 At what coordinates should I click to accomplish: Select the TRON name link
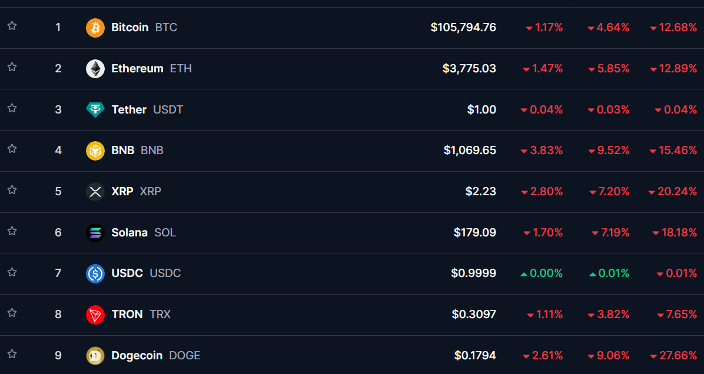coord(127,315)
